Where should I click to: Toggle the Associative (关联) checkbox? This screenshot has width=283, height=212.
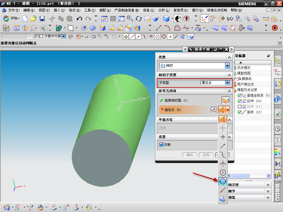(161, 144)
